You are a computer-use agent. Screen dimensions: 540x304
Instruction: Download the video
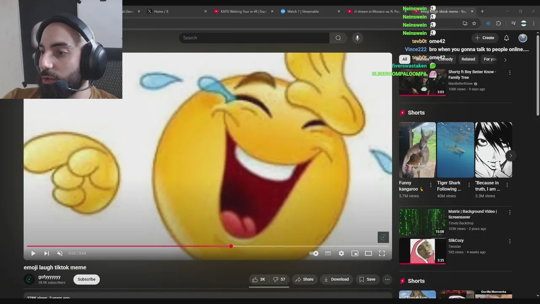pyautogui.click(x=336, y=280)
